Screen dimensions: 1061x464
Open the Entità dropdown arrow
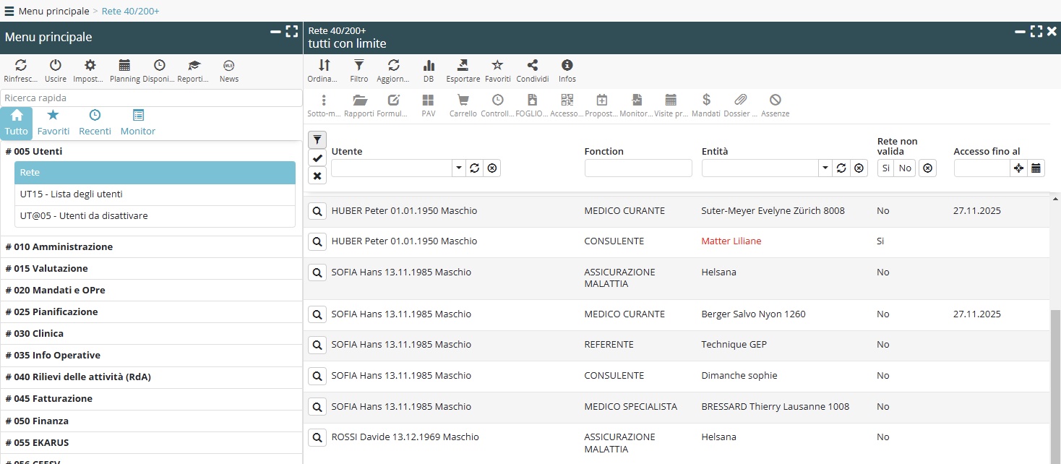click(x=825, y=168)
